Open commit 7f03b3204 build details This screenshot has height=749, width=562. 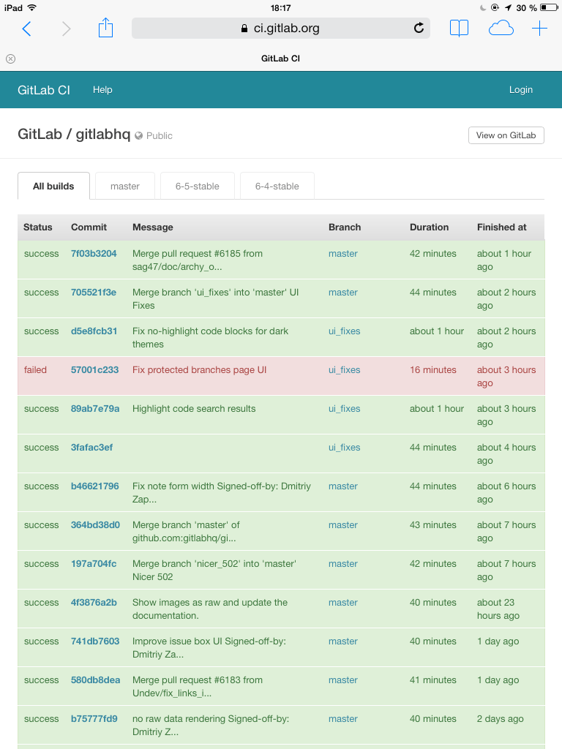coord(94,254)
